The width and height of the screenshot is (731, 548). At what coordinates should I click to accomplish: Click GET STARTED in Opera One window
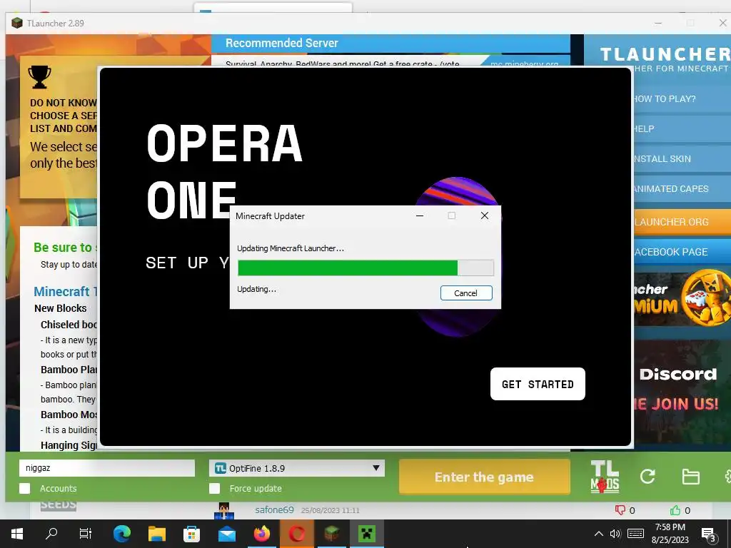pyautogui.click(x=538, y=384)
